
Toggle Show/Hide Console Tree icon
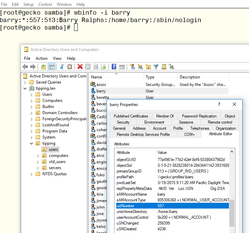pos(51,67)
